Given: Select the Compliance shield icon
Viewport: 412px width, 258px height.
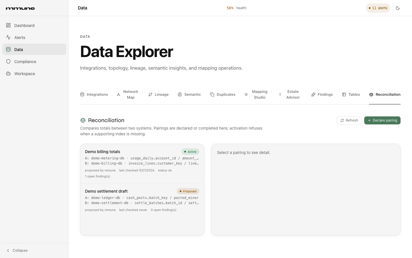Looking at the screenshot, I should [x=8, y=61].
